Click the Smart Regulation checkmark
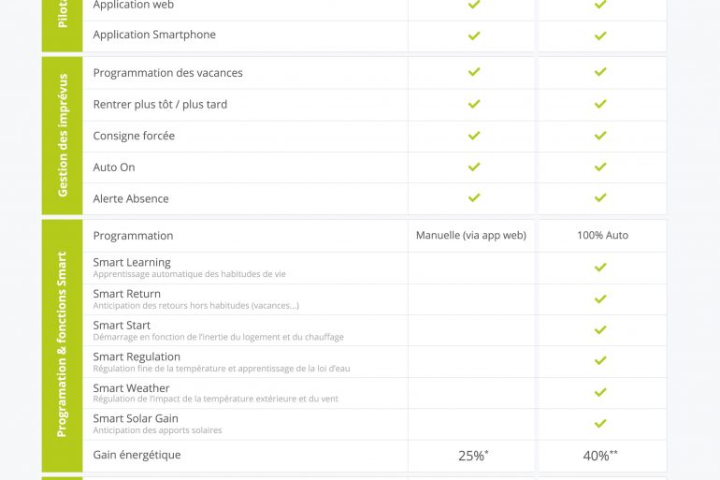This screenshot has width=720, height=480. pos(600,360)
